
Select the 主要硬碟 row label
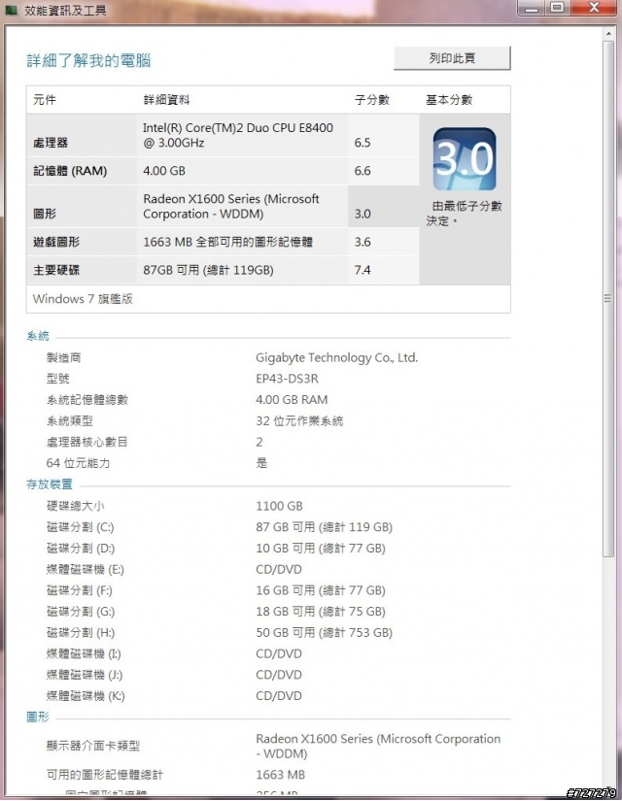[56, 270]
